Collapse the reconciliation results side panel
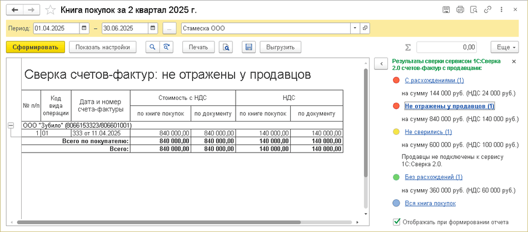Viewport: 528px width, 232px height. tap(382, 64)
